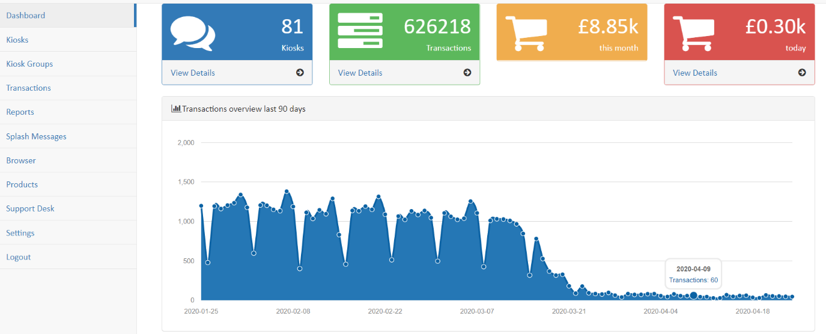Open Dashboard in the sidebar
The width and height of the screenshot is (826, 334).
tap(68, 16)
